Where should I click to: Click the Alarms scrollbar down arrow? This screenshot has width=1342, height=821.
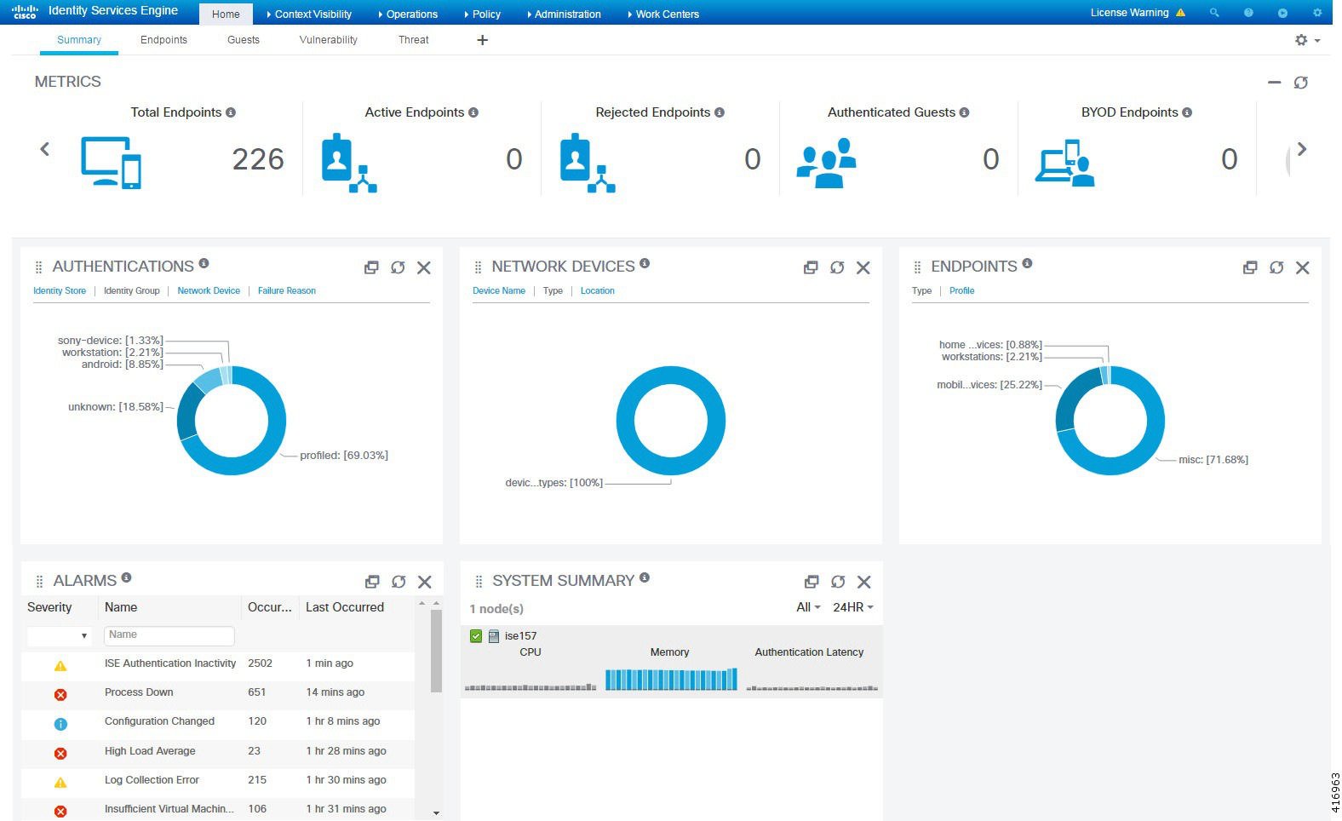tap(436, 813)
